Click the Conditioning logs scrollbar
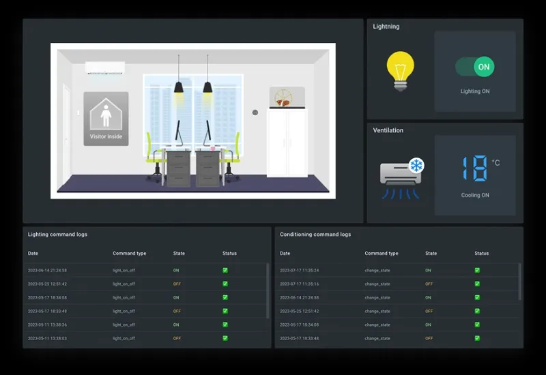 coord(520,282)
